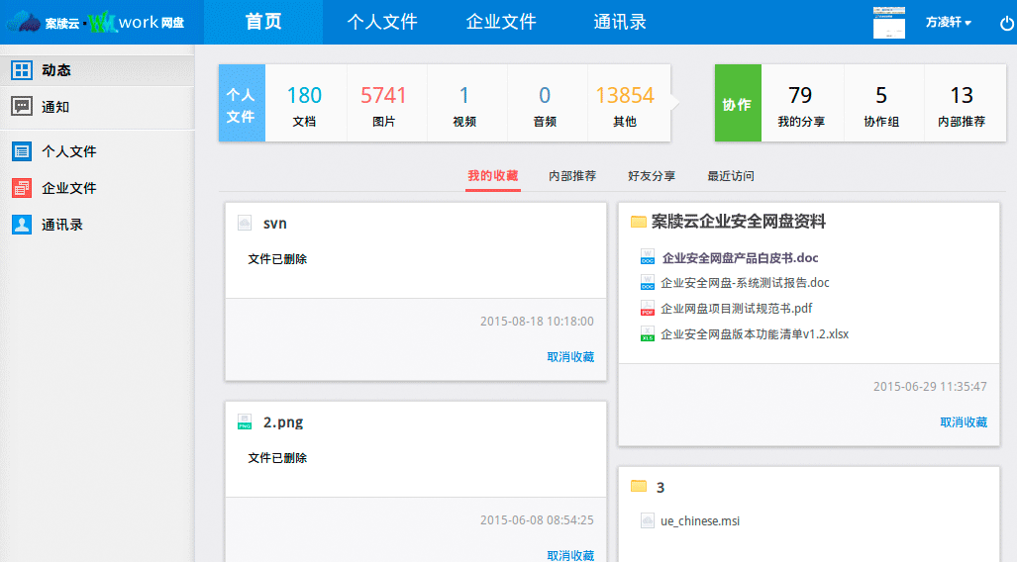Open the 企业文件 top navigation tab
1017x562 pixels.
[501, 22]
